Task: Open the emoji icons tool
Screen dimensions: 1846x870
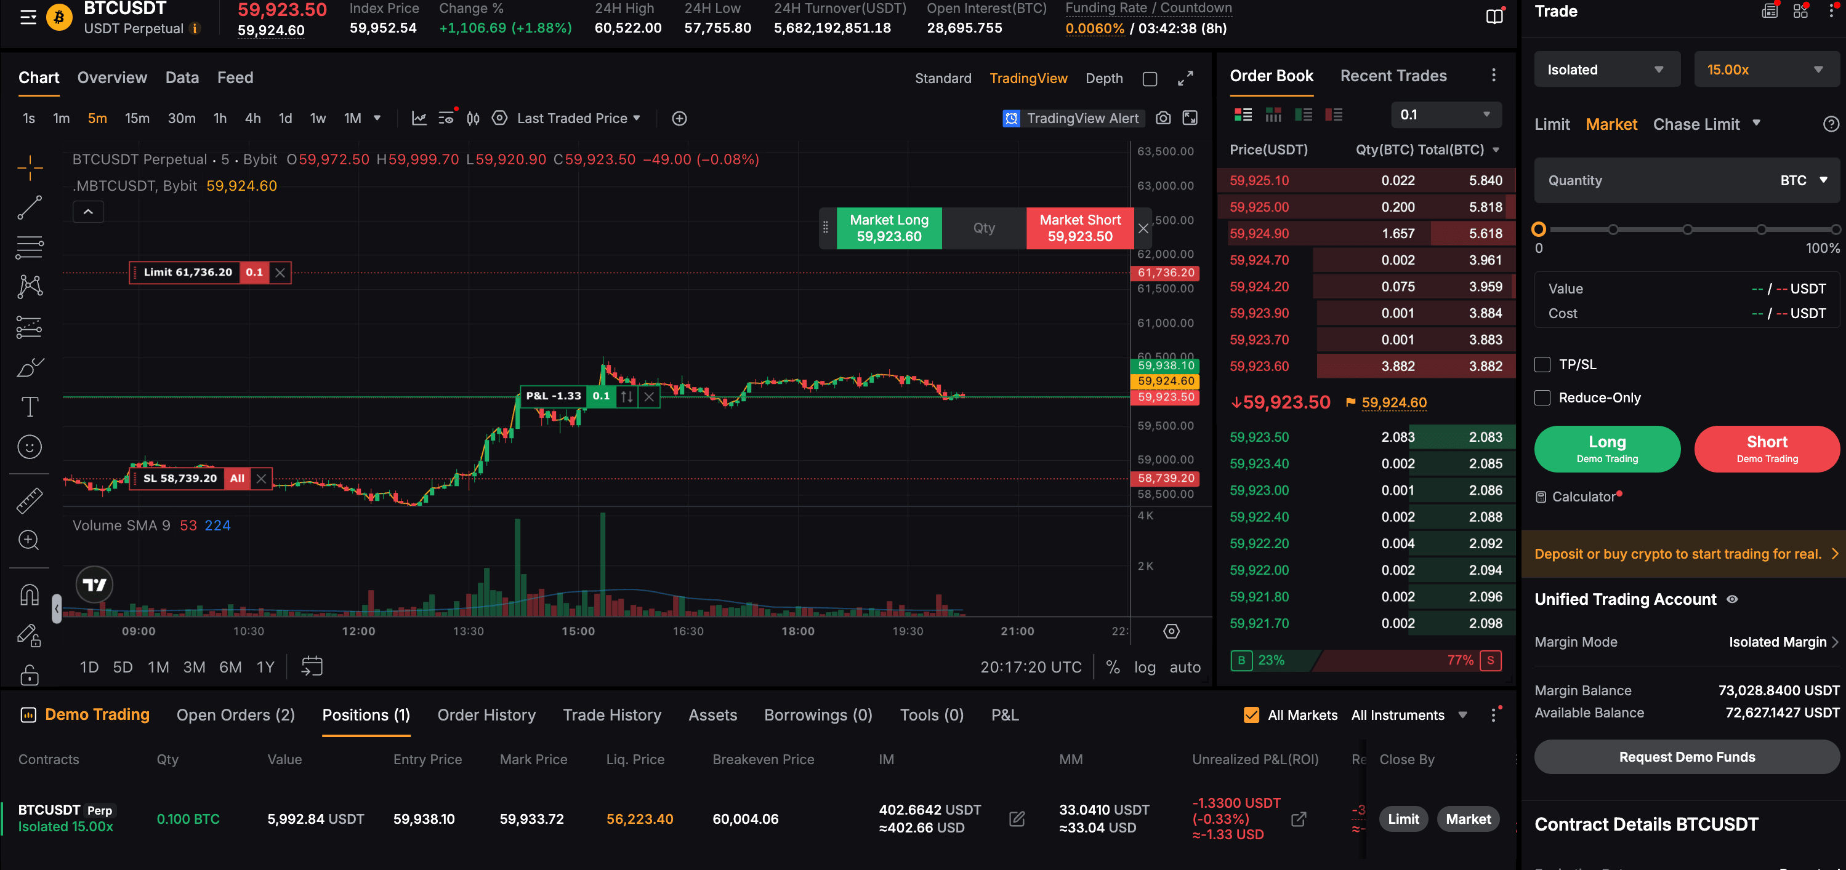Action: pyautogui.click(x=30, y=447)
